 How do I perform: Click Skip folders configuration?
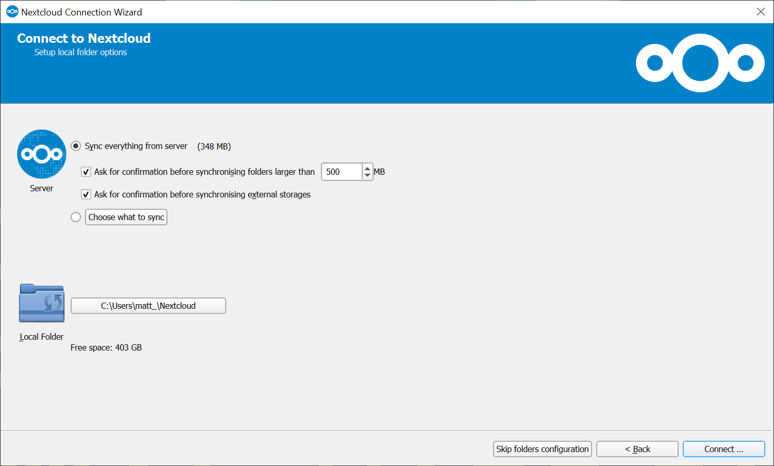click(542, 449)
